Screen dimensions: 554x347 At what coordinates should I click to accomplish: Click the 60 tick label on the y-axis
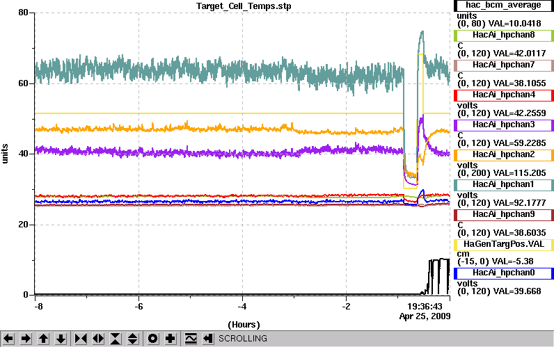pyautogui.click(x=23, y=83)
